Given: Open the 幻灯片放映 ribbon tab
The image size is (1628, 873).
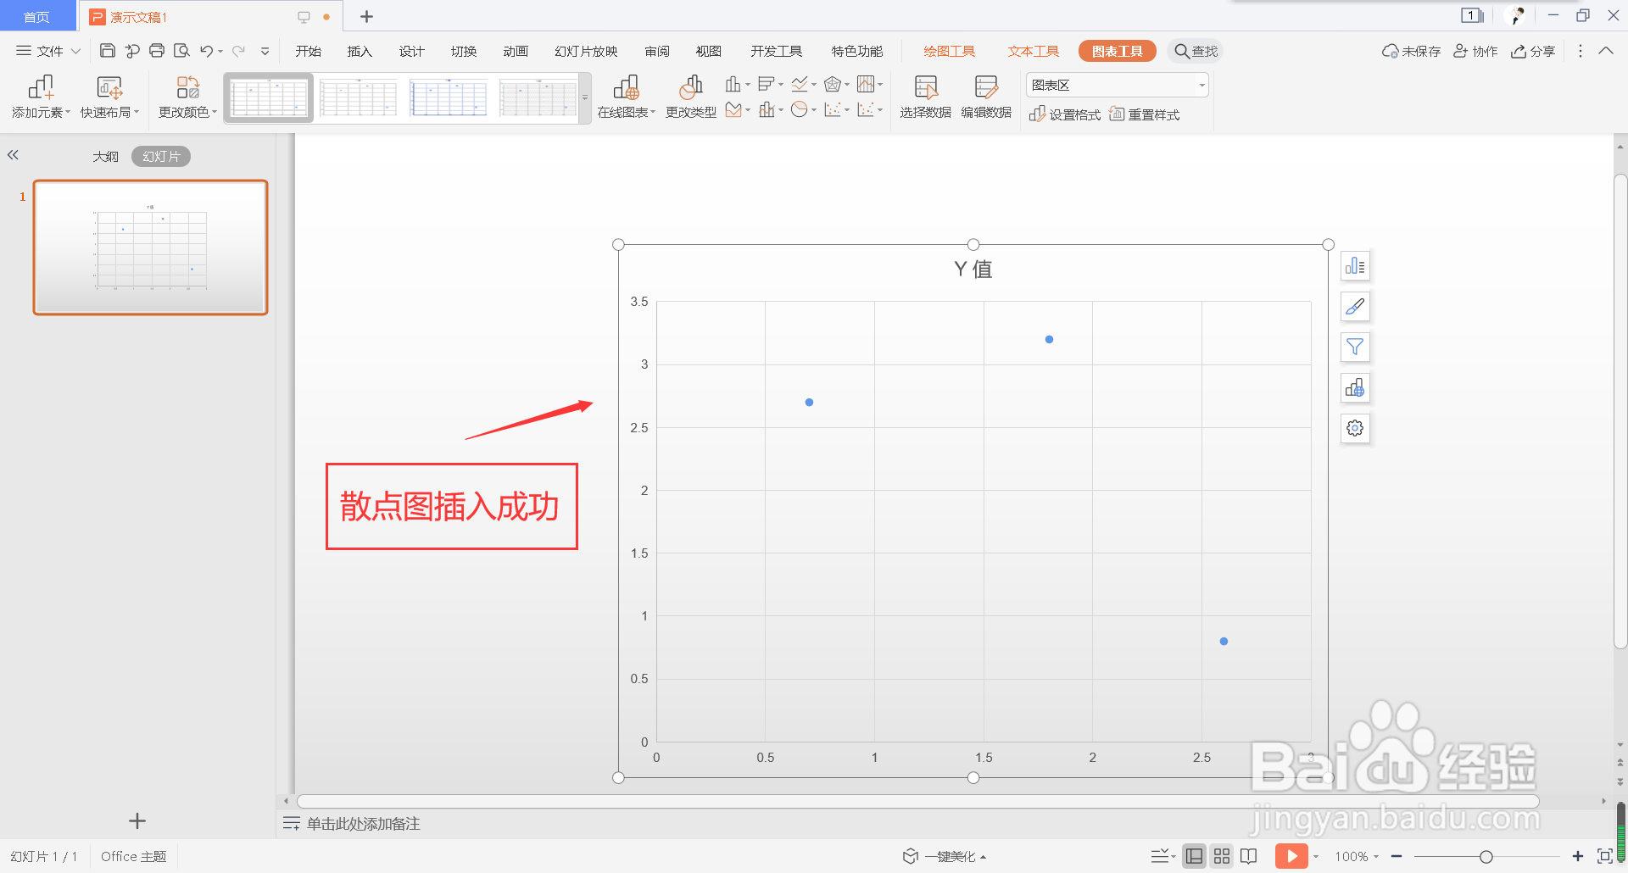Looking at the screenshot, I should coord(586,51).
